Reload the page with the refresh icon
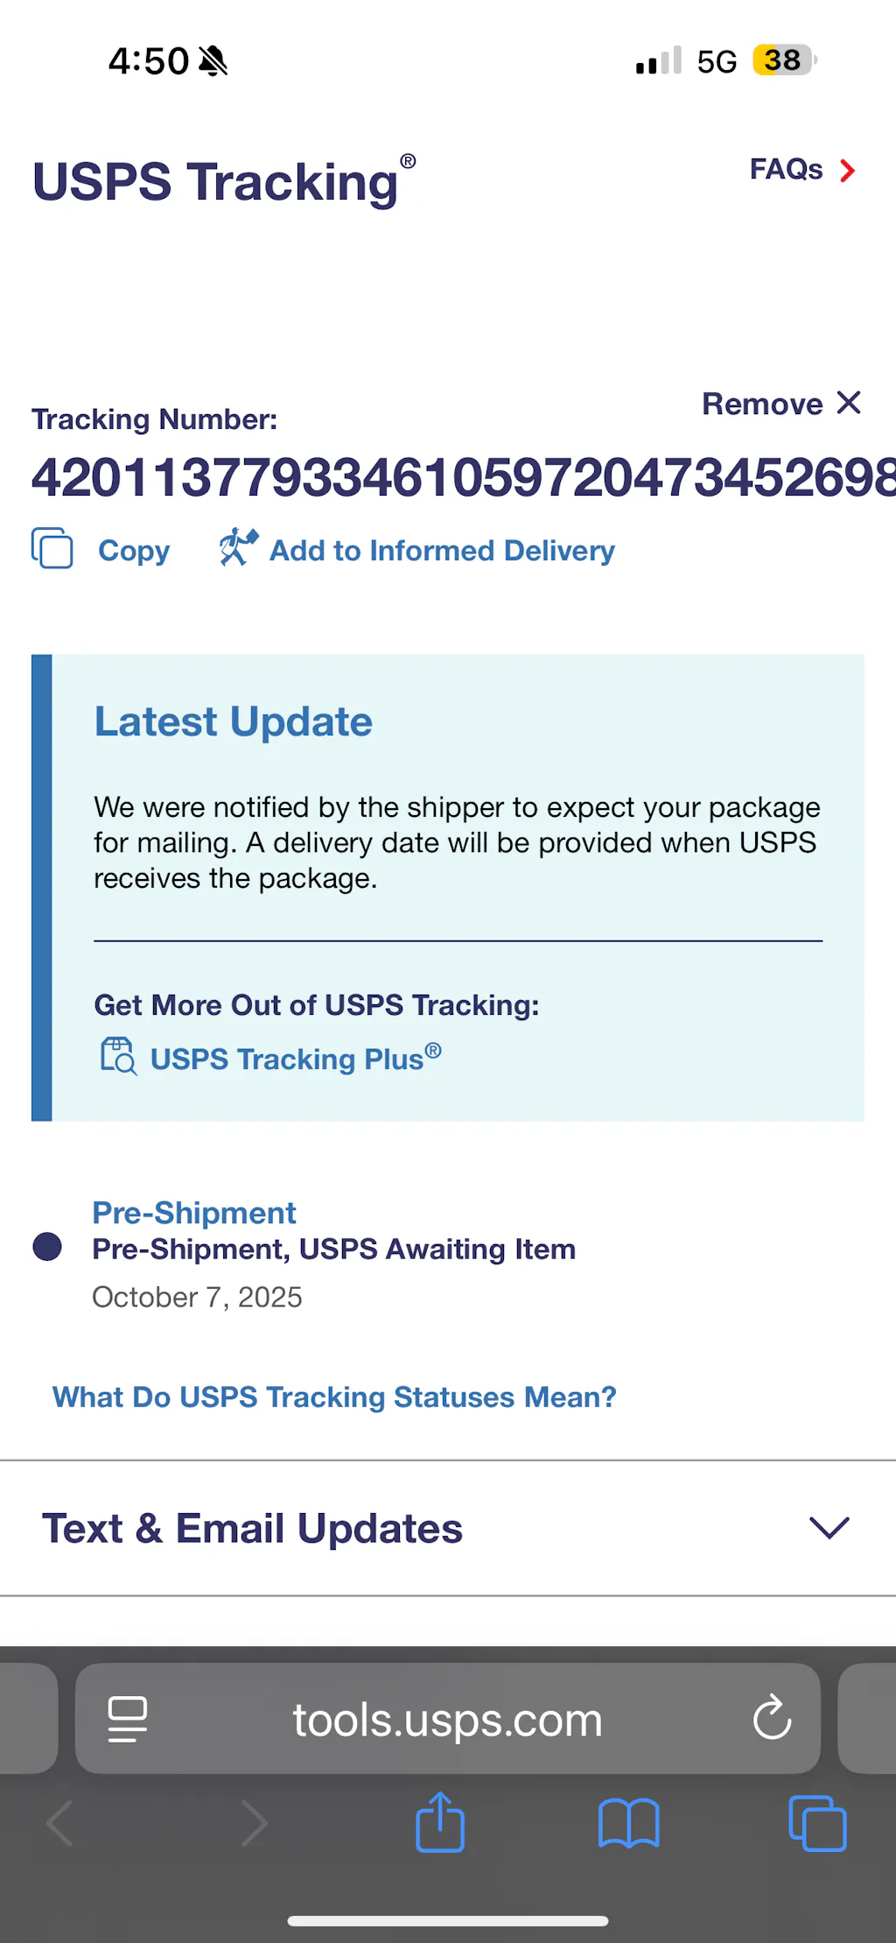This screenshot has height=1943, width=896. [772, 1718]
